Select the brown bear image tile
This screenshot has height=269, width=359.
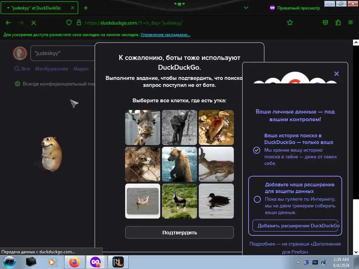tap(179, 164)
